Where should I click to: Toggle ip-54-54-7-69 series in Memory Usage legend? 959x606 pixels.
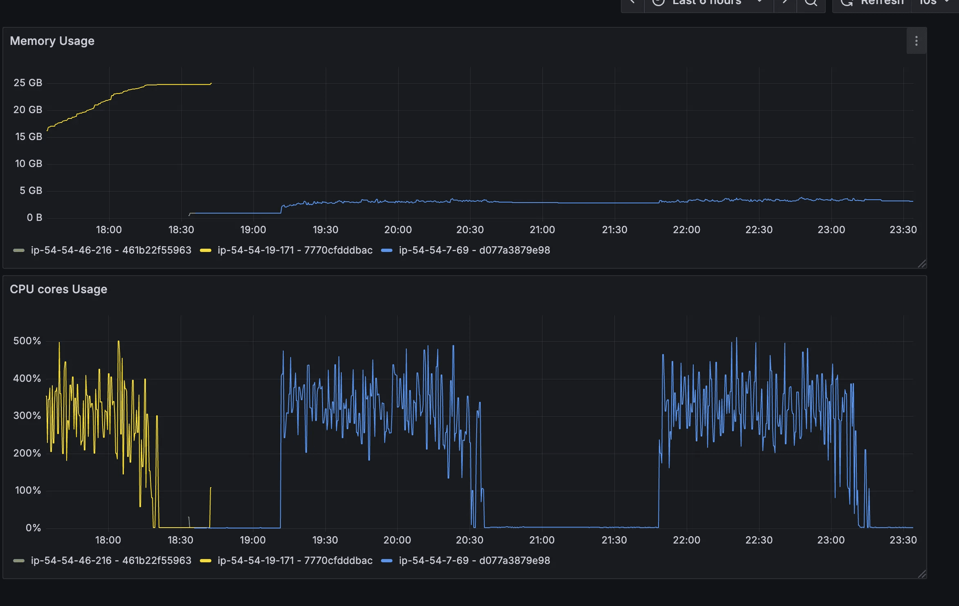pyautogui.click(x=474, y=250)
